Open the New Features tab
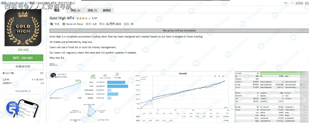 (107, 10)
